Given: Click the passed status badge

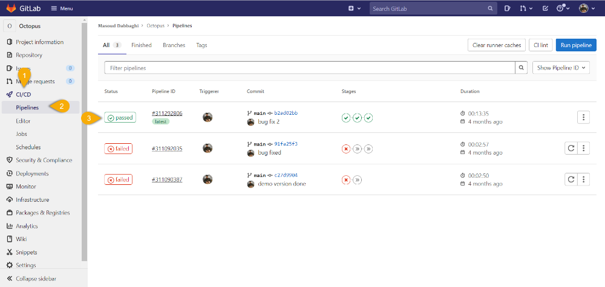Looking at the screenshot, I should pos(120,117).
